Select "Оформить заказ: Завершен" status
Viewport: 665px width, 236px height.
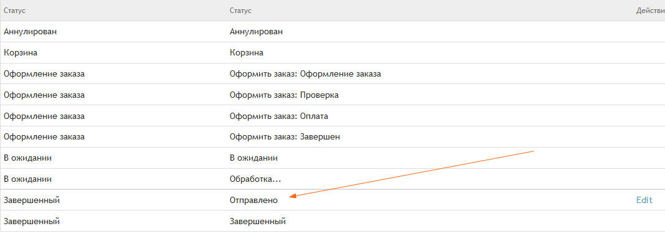click(x=285, y=137)
